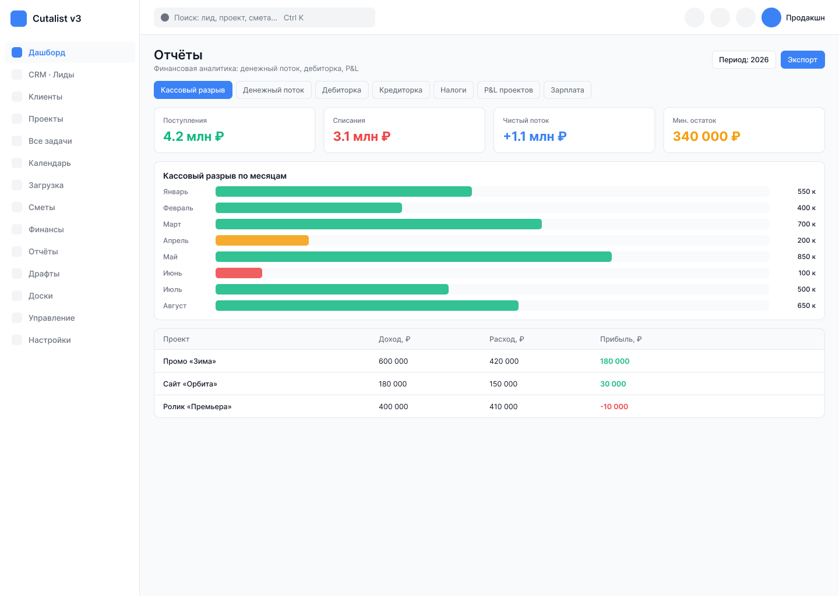
Task: Click the icon beside CRM · Лиды
Action: 17,74
